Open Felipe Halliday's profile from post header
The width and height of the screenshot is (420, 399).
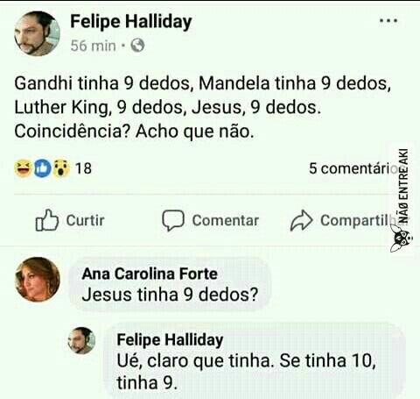131,22
